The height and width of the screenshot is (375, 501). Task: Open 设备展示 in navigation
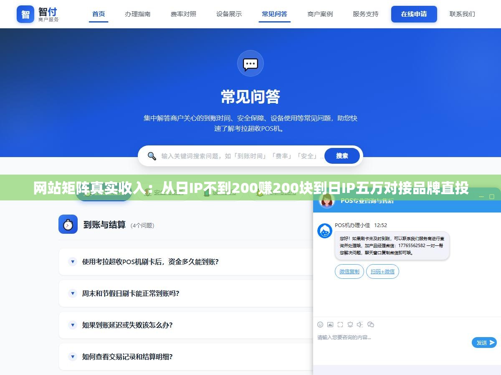click(229, 14)
